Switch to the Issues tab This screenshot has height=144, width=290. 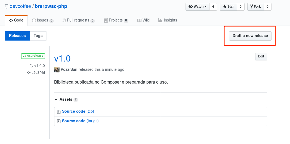43,20
